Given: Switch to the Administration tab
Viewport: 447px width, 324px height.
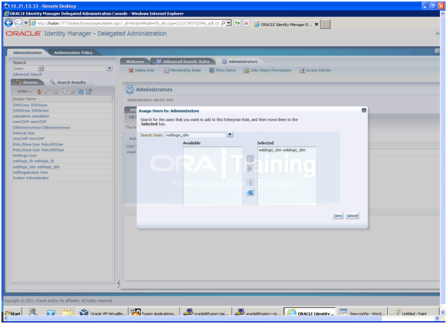Looking at the screenshot, I should point(28,52).
